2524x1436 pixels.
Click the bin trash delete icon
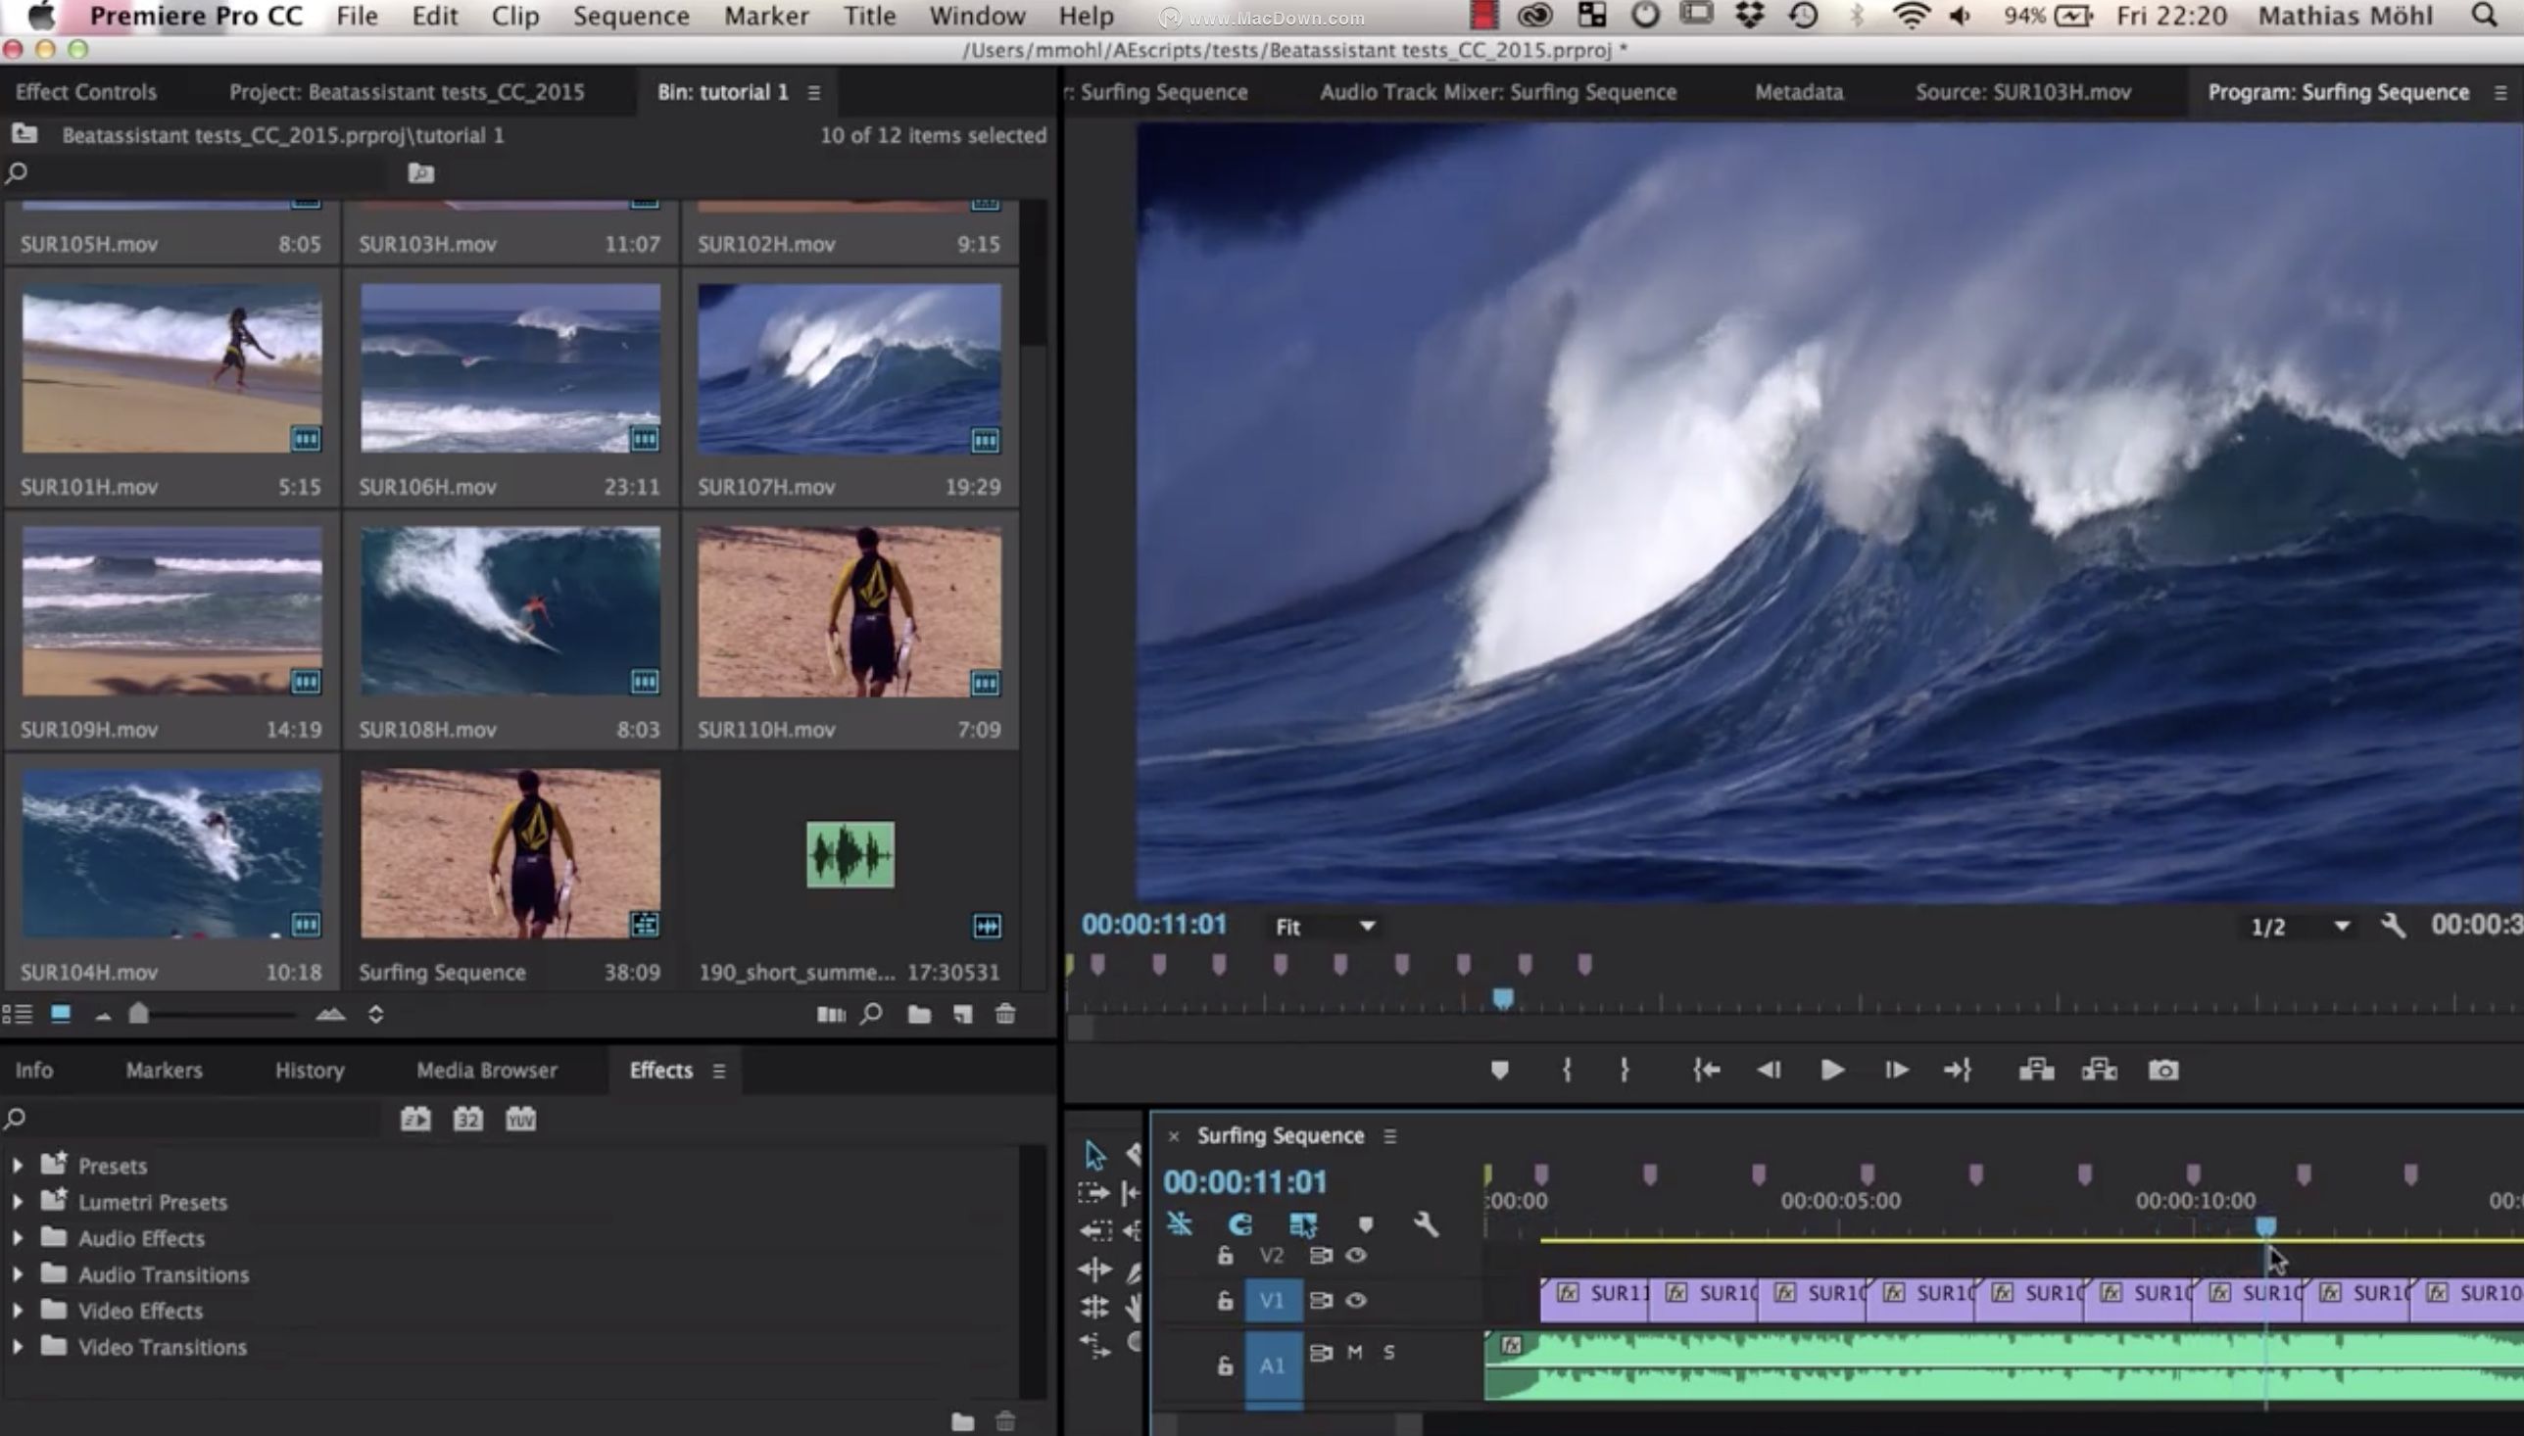click(1005, 1014)
